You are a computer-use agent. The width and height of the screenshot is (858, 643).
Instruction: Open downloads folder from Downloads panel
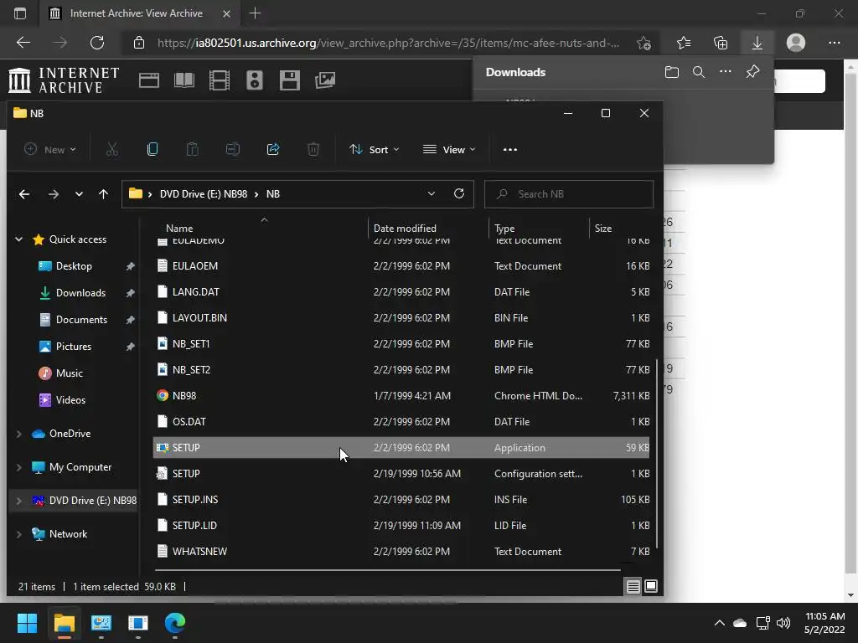coord(672,72)
